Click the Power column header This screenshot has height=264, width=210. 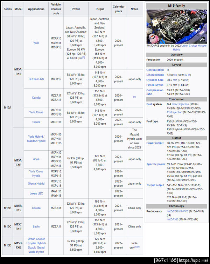click(76, 9)
